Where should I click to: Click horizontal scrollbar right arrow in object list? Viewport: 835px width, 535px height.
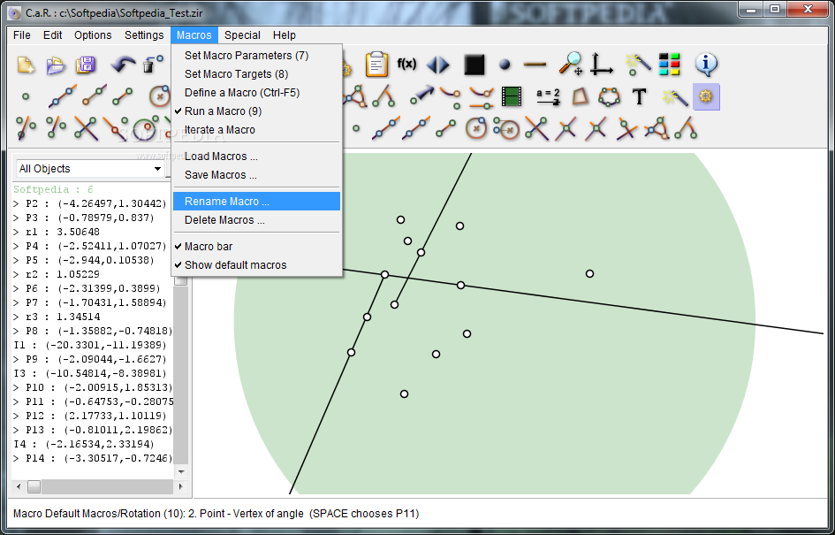(181, 486)
